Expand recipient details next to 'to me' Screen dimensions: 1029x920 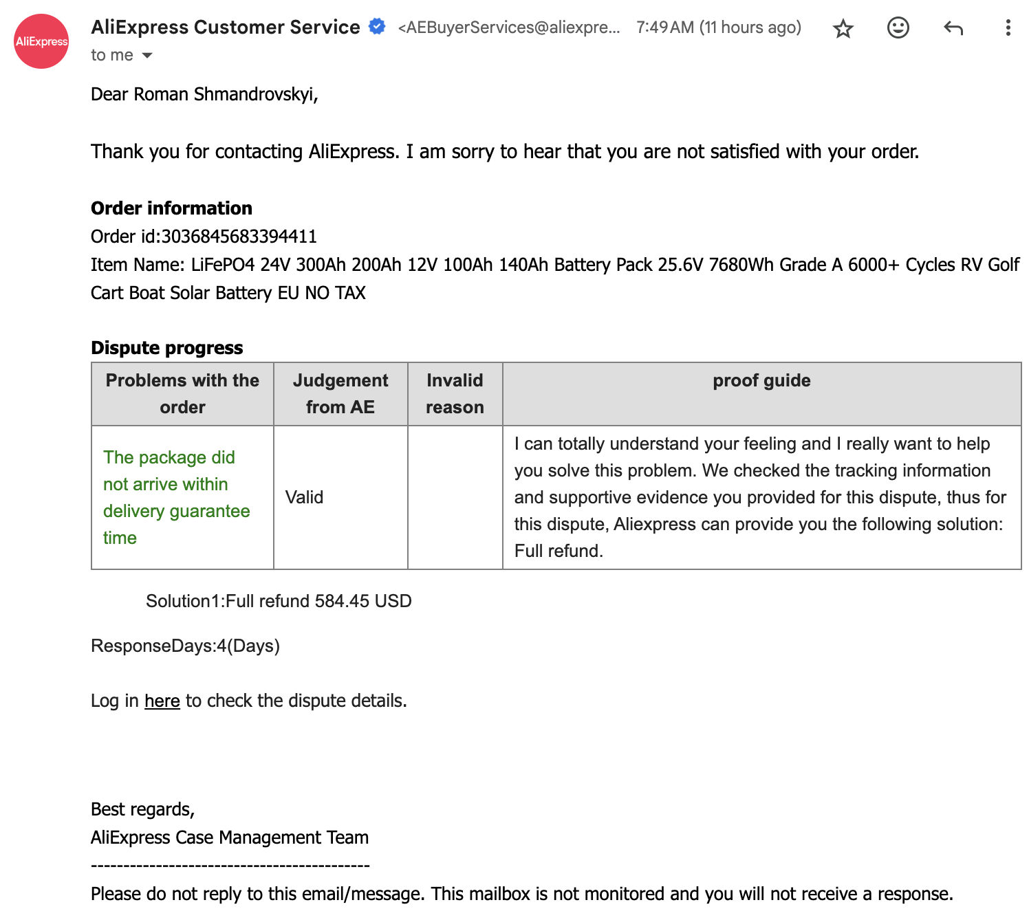tap(147, 55)
